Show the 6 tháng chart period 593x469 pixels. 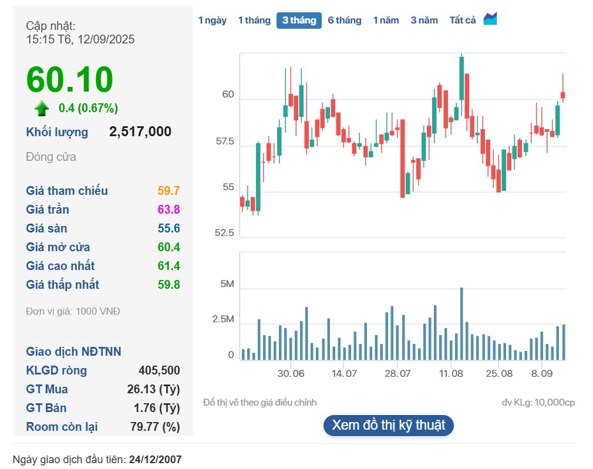345,21
